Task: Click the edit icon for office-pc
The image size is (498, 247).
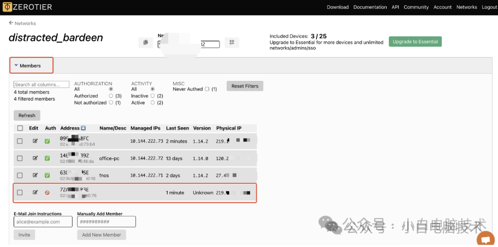Action: coord(35,158)
